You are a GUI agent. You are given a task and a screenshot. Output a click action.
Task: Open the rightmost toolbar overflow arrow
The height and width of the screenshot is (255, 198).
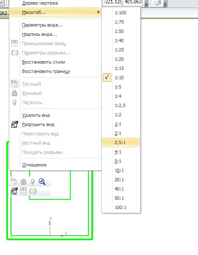(165, 4)
